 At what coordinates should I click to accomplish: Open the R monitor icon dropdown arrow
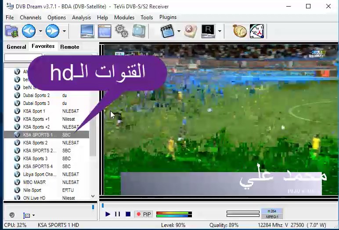(220, 31)
